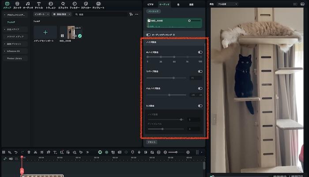Image resolution: width=309 pixels, height=177 pixels.
Task: Click the ベーシック button
Action: 153,11
